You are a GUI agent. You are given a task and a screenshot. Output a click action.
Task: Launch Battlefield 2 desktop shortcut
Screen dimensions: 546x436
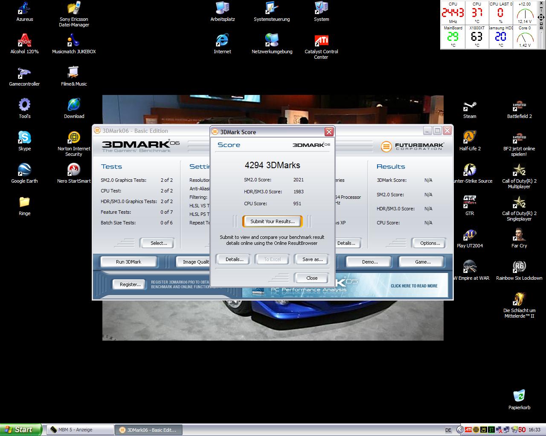coord(519,109)
